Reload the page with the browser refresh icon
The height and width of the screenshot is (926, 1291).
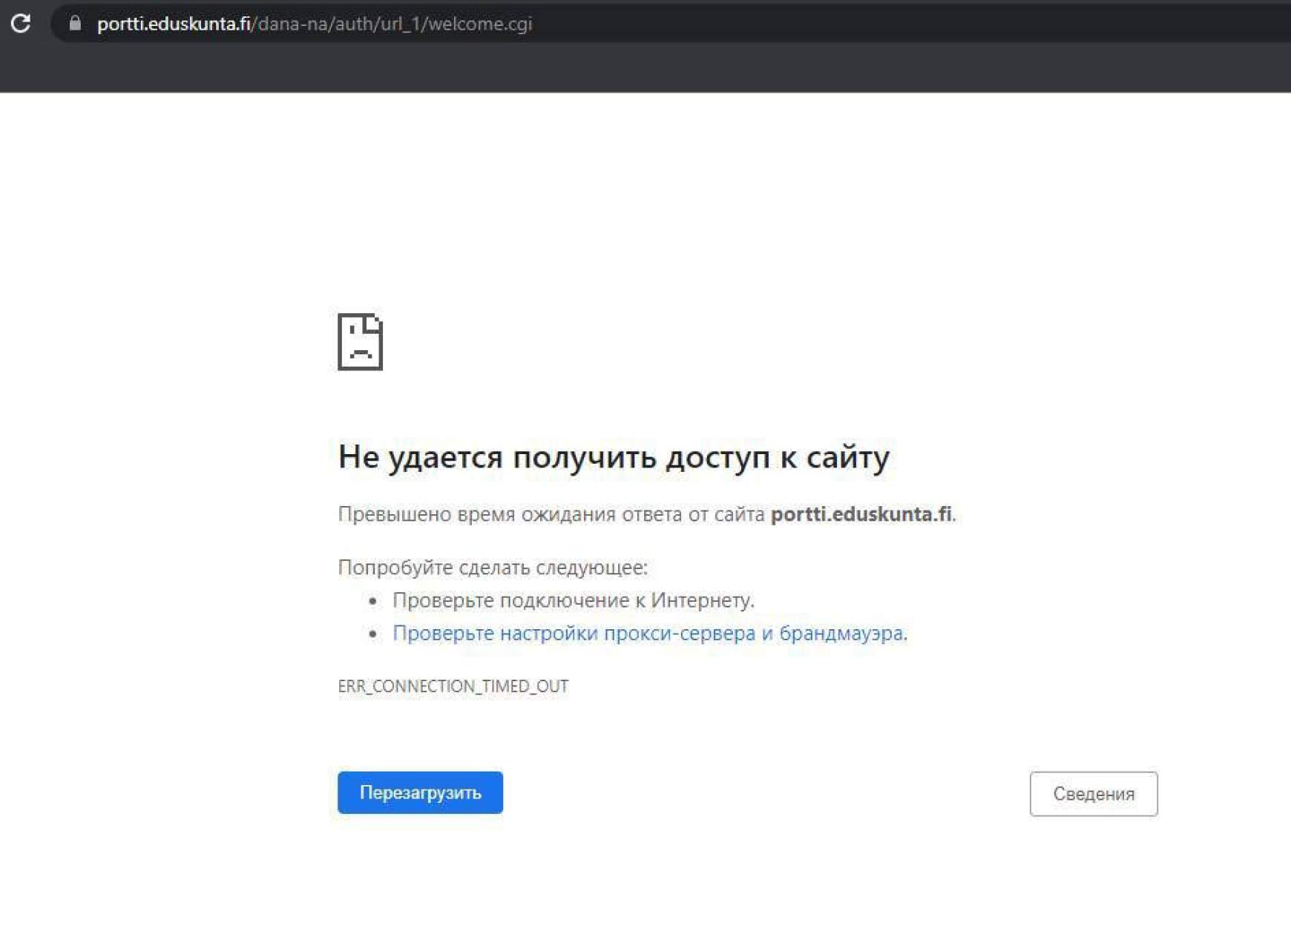click(x=21, y=23)
